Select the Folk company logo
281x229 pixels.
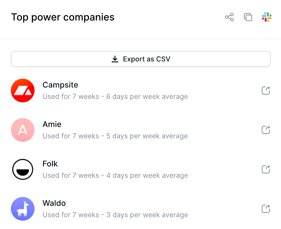23,169
